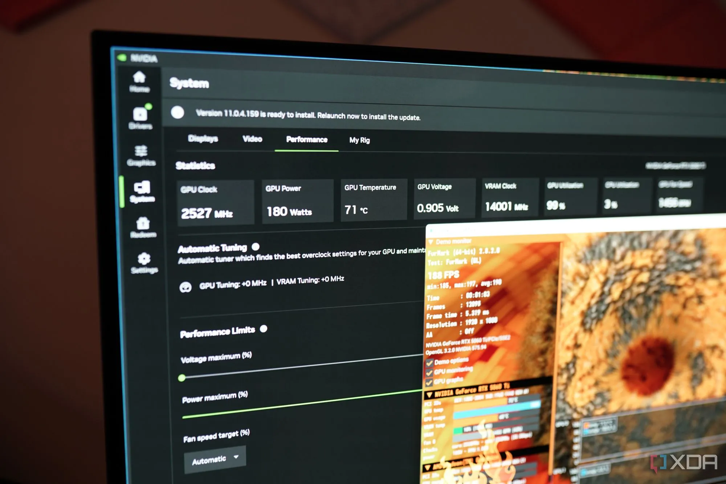
Task: Toggle GPU graphs checkbox in FurMark
Action: (430, 382)
